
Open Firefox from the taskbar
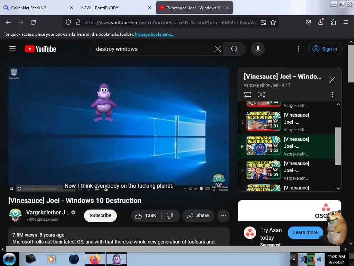pyautogui.click(x=95, y=259)
